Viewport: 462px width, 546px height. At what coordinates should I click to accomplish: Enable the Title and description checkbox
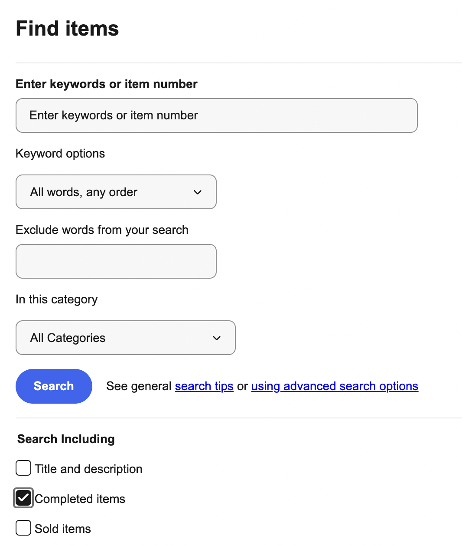pos(23,468)
